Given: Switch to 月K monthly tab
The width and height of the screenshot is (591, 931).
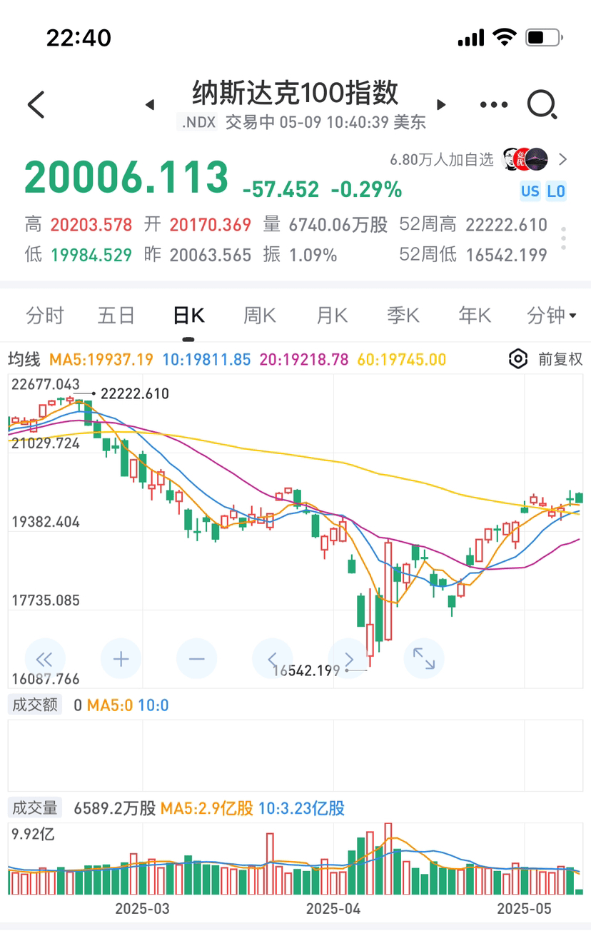Looking at the screenshot, I should click(332, 316).
